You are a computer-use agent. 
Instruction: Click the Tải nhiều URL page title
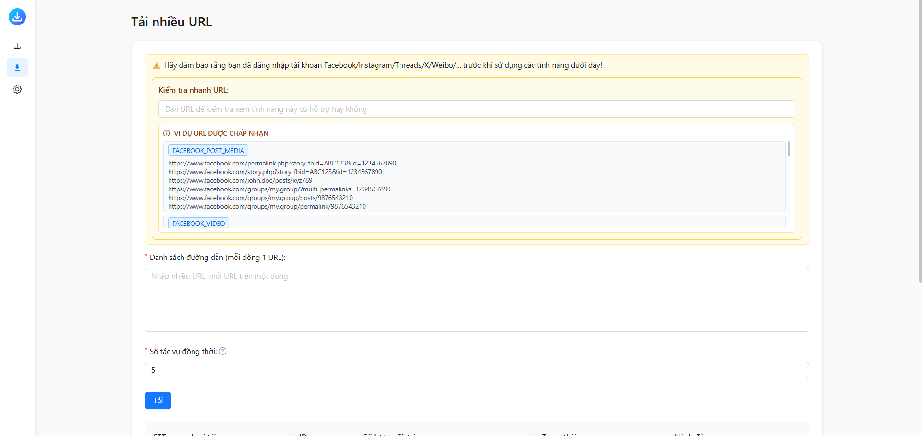[171, 22]
